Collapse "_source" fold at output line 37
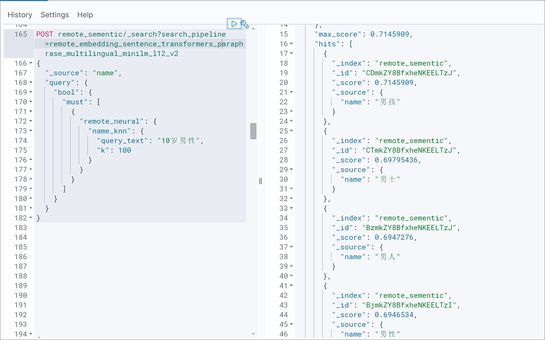Viewport: 545px width, 340px height. pyautogui.click(x=291, y=247)
